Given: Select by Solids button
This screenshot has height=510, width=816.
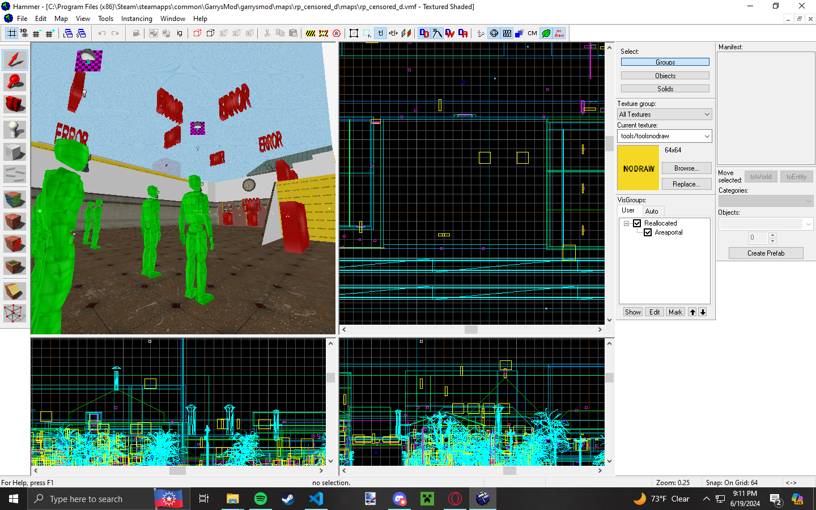Looking at the screenshot, I should pos(665,89).
